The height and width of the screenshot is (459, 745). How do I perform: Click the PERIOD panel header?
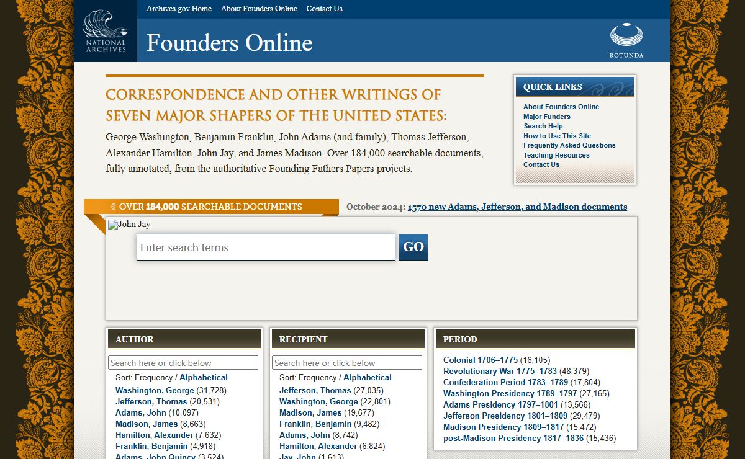[x=535, y=339]
